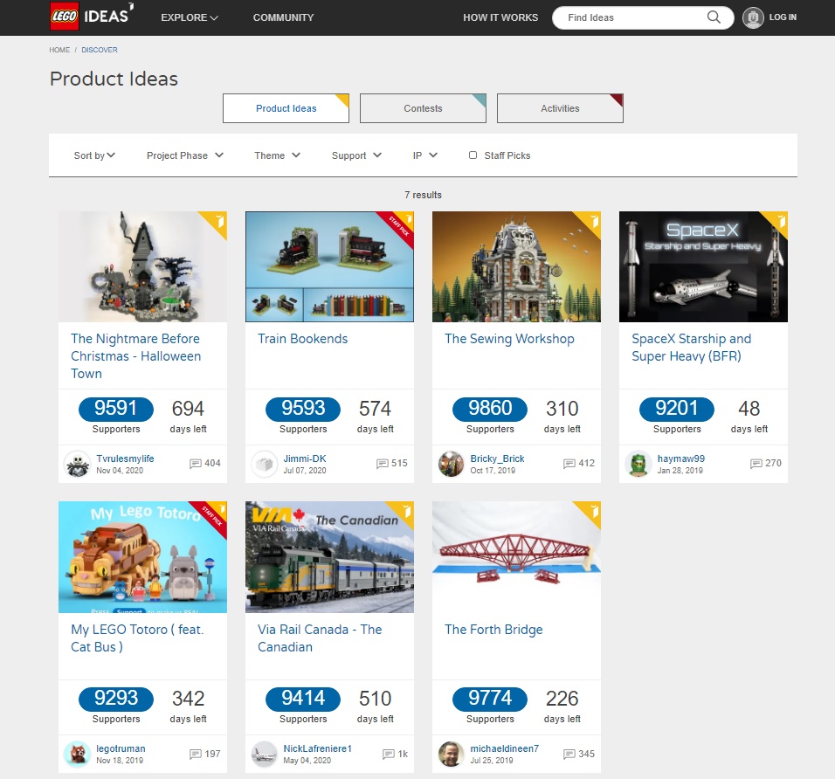Open the Train Bookends project image

coord(329,266)
